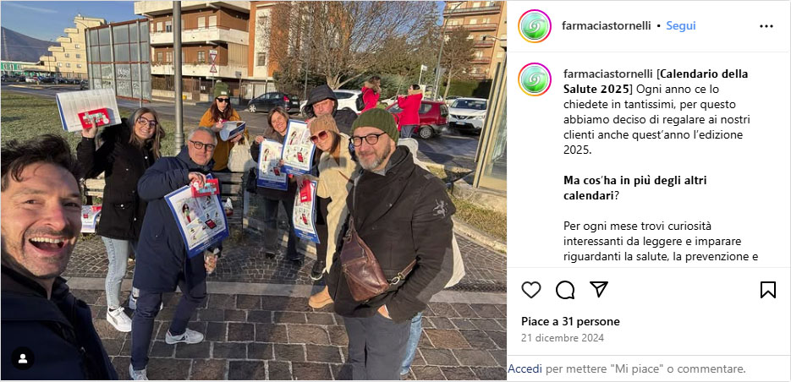Click the calendar held up in photo
The width and height of the screenshot is (791, 382).
click(x=88, y=109)
